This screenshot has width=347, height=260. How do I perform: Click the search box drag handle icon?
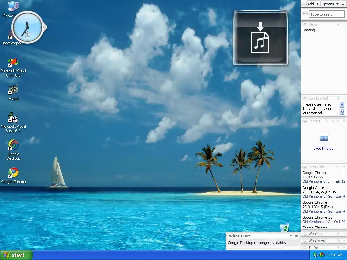[305, 13]
